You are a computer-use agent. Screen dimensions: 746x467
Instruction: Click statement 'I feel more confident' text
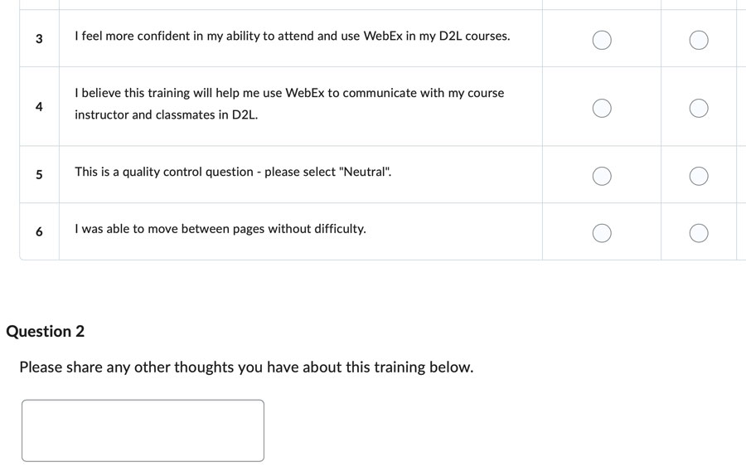pyautogui.click(x=292, y=36)
